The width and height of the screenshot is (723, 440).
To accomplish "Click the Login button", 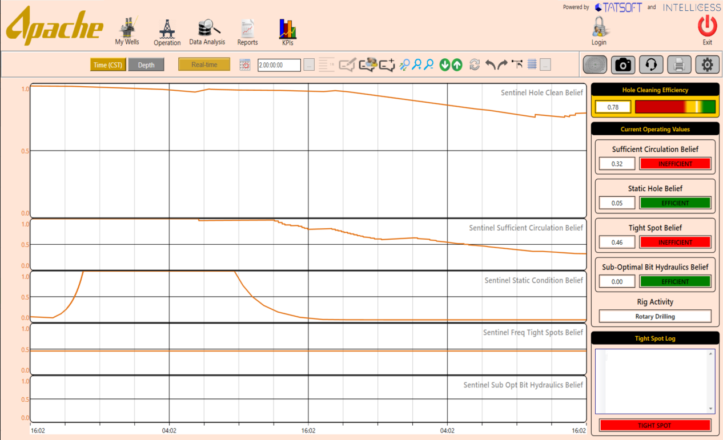I will click(599, 31).
